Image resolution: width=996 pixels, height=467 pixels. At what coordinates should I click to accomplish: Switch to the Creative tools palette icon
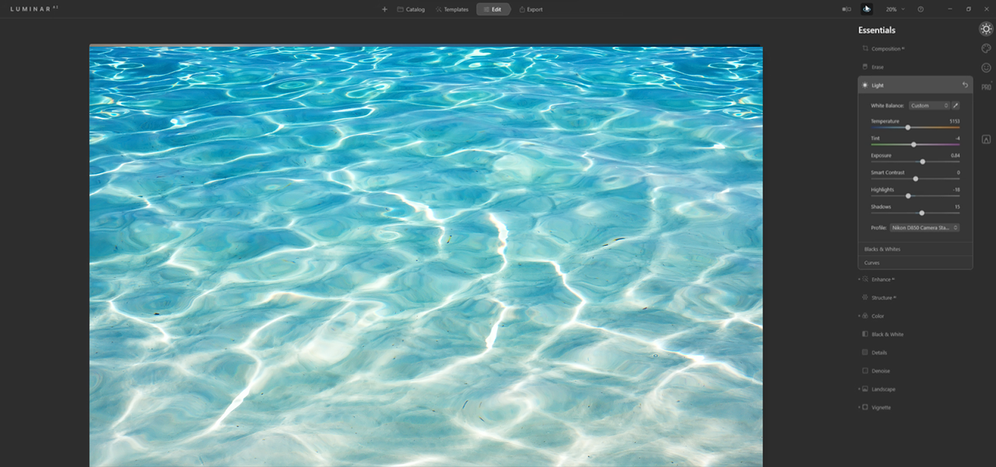tap(986, 47)
